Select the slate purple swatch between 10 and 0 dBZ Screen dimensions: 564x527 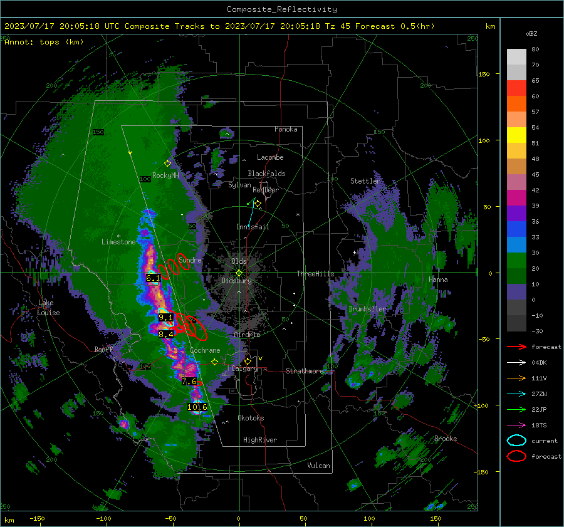tap(516, 292)
